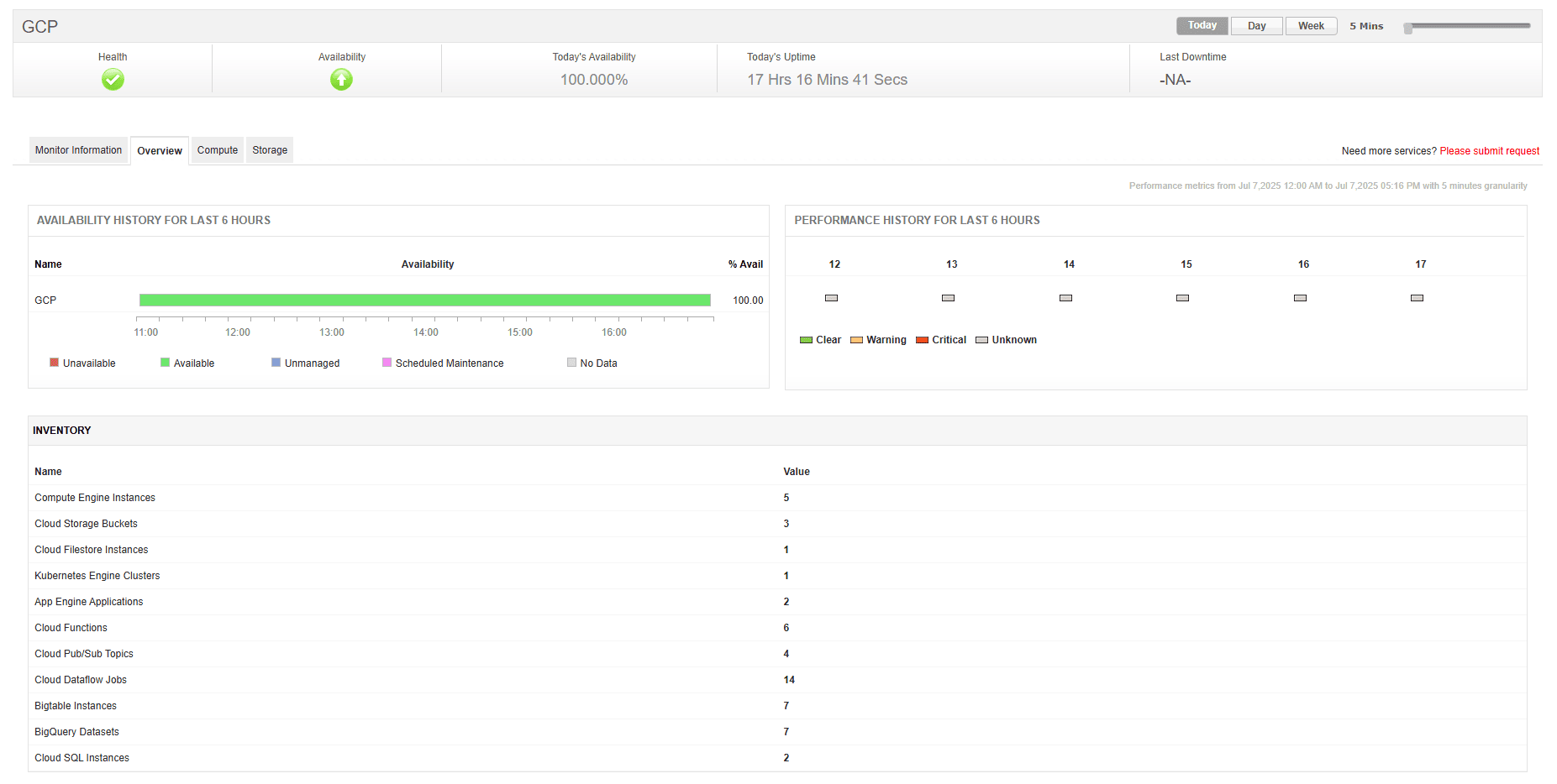The height and width of the screenshot is (784, 1557).
Task: Click the hour 14 performance status marker
Action: coord(1065,298)
